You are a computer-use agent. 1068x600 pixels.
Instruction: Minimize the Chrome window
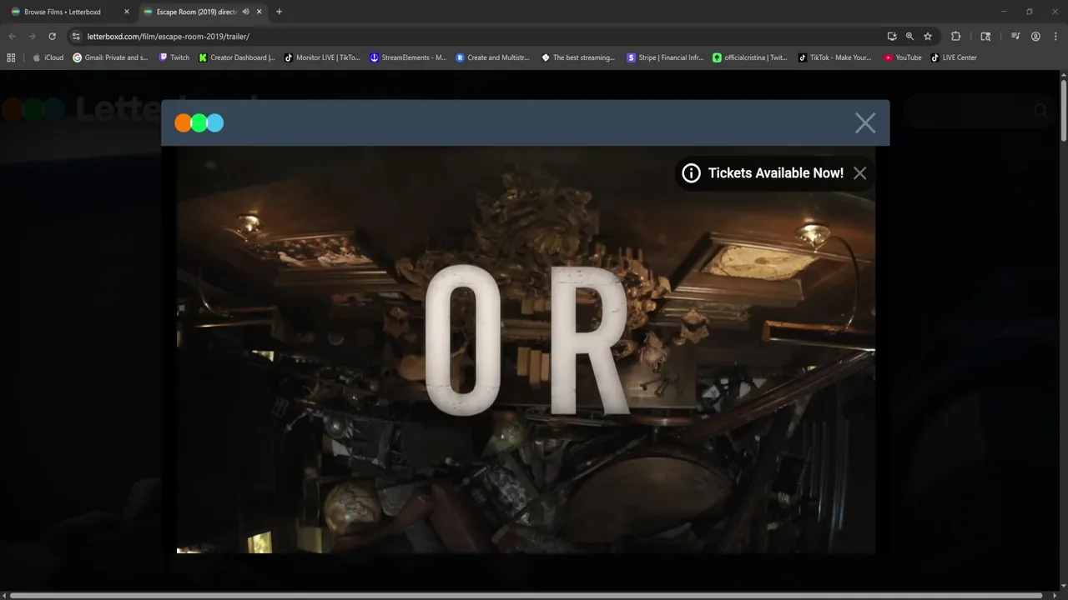pyautogui.click(x=1002, y=12)
